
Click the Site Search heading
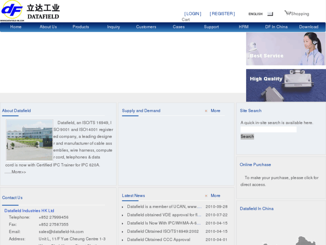(x=251, y=111)
